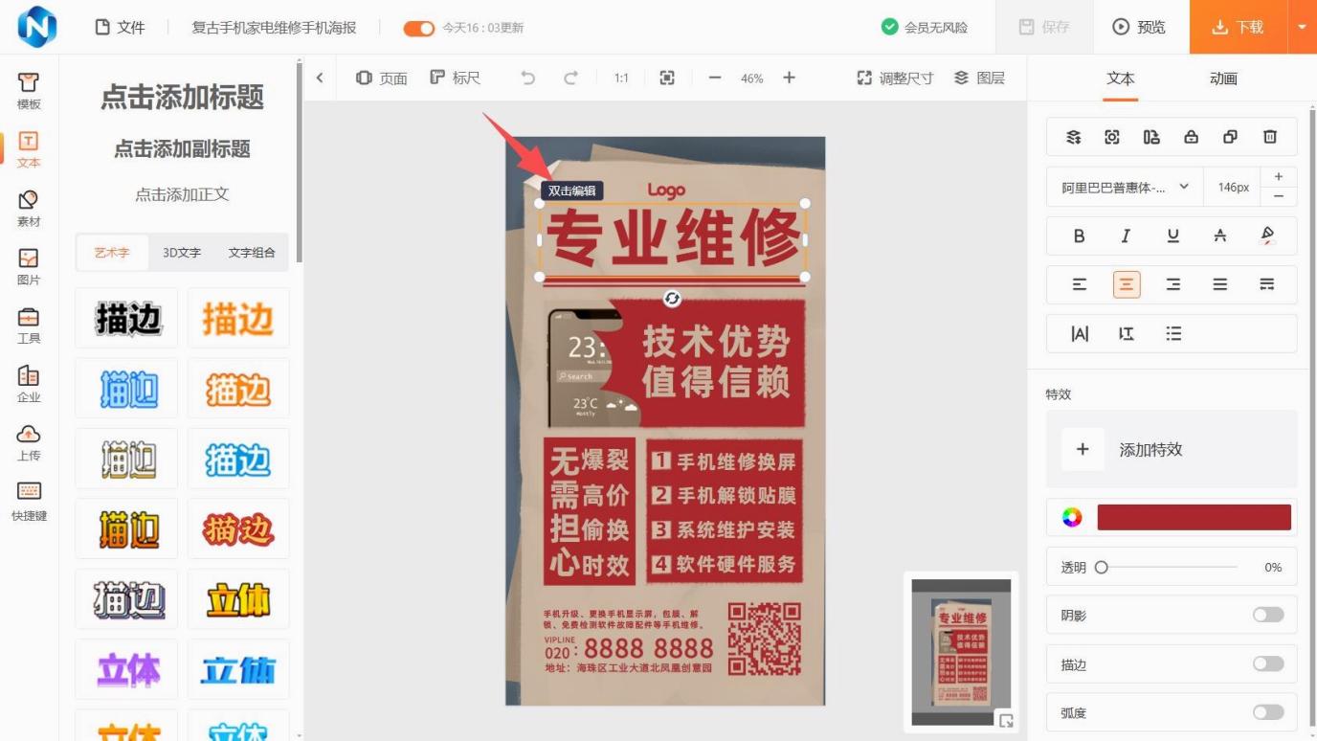Open the 上传 upload panel

(29, 442)
